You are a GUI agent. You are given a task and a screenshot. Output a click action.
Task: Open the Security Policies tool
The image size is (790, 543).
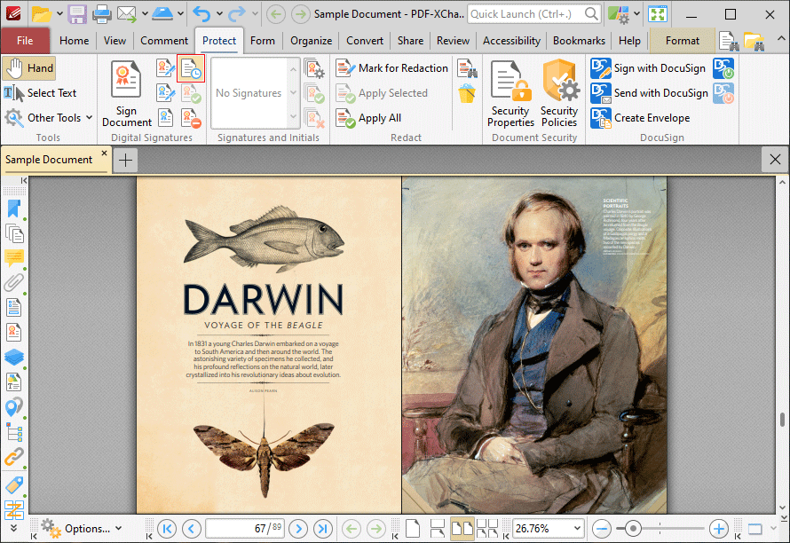pyautogui.click(x=559, y=94)
